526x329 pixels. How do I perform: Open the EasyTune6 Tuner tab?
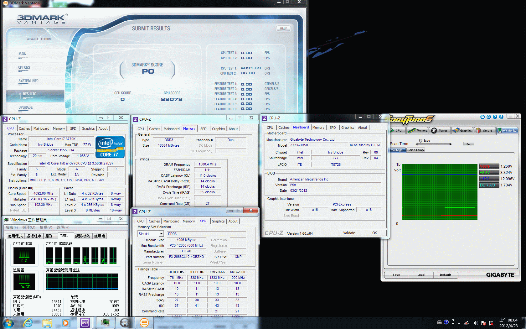point(440,131)
